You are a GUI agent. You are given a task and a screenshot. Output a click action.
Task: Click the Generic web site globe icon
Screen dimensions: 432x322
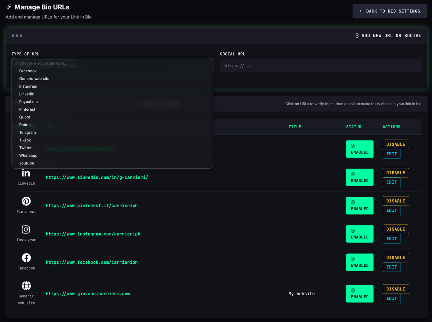26,285
